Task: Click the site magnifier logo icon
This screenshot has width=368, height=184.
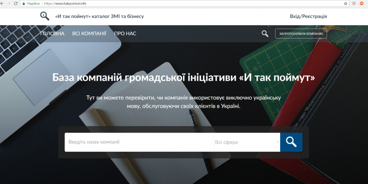Action: click(45, 16)
